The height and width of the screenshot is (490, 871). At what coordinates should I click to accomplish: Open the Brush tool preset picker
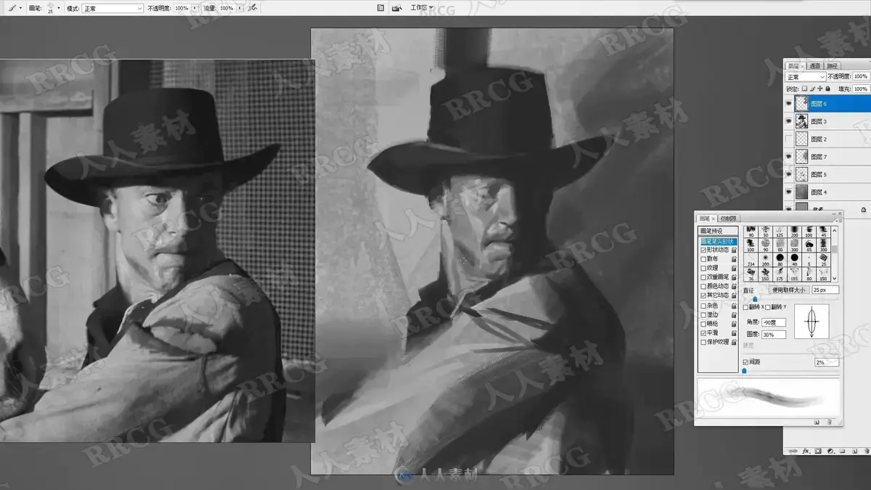click(14, 8)
